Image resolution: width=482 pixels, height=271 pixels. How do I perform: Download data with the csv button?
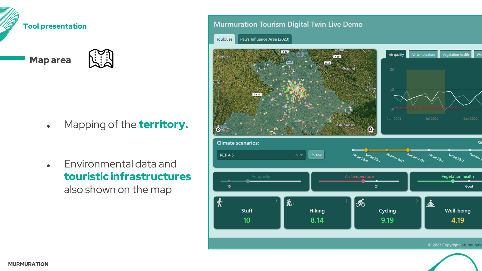pos(316,155)
